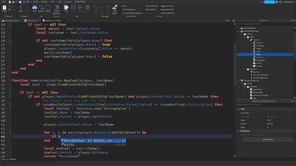Click the split editor view icon

coord(234,20)
